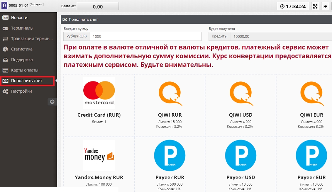
Task: Choose the Payeer RUR payment icon
Action: point(170,155)
